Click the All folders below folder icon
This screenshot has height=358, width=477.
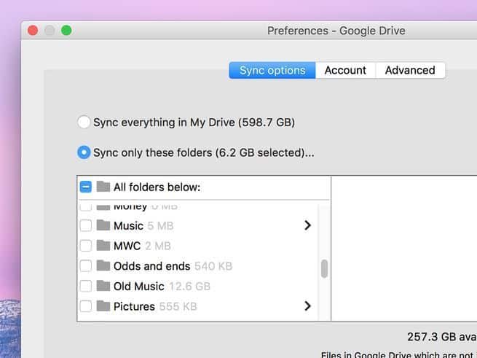tap(103, 187)
